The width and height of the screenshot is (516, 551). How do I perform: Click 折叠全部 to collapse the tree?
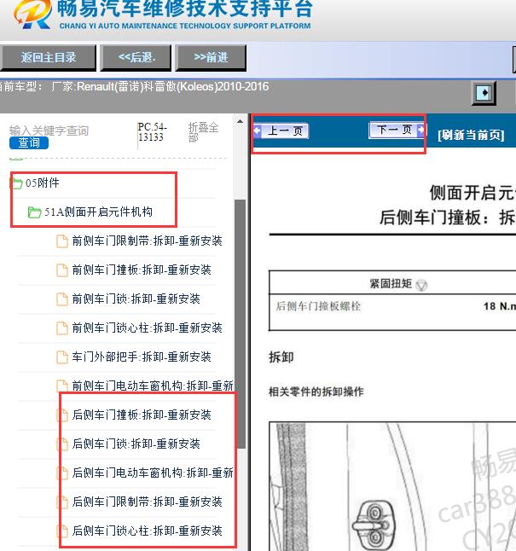pyautogui.click(x=203, y=131)
